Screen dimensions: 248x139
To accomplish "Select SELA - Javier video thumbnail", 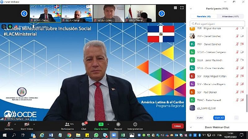I will point(77,13).
